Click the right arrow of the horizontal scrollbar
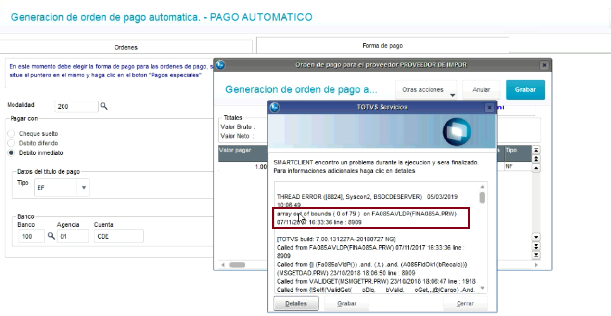 (x=536, y=265)
